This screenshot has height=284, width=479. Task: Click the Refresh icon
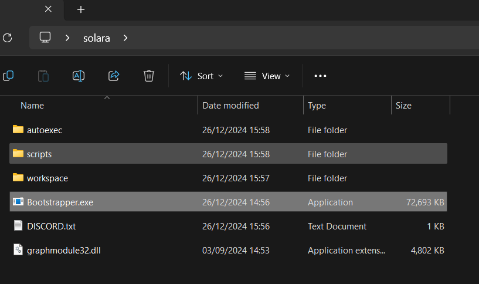point(8,38)
